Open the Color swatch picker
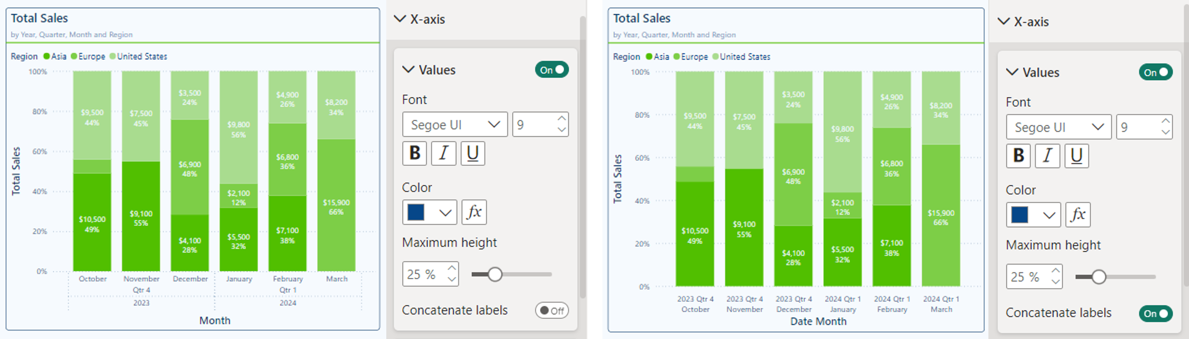This screenshot has width=1189, height=339. [429, 212]
